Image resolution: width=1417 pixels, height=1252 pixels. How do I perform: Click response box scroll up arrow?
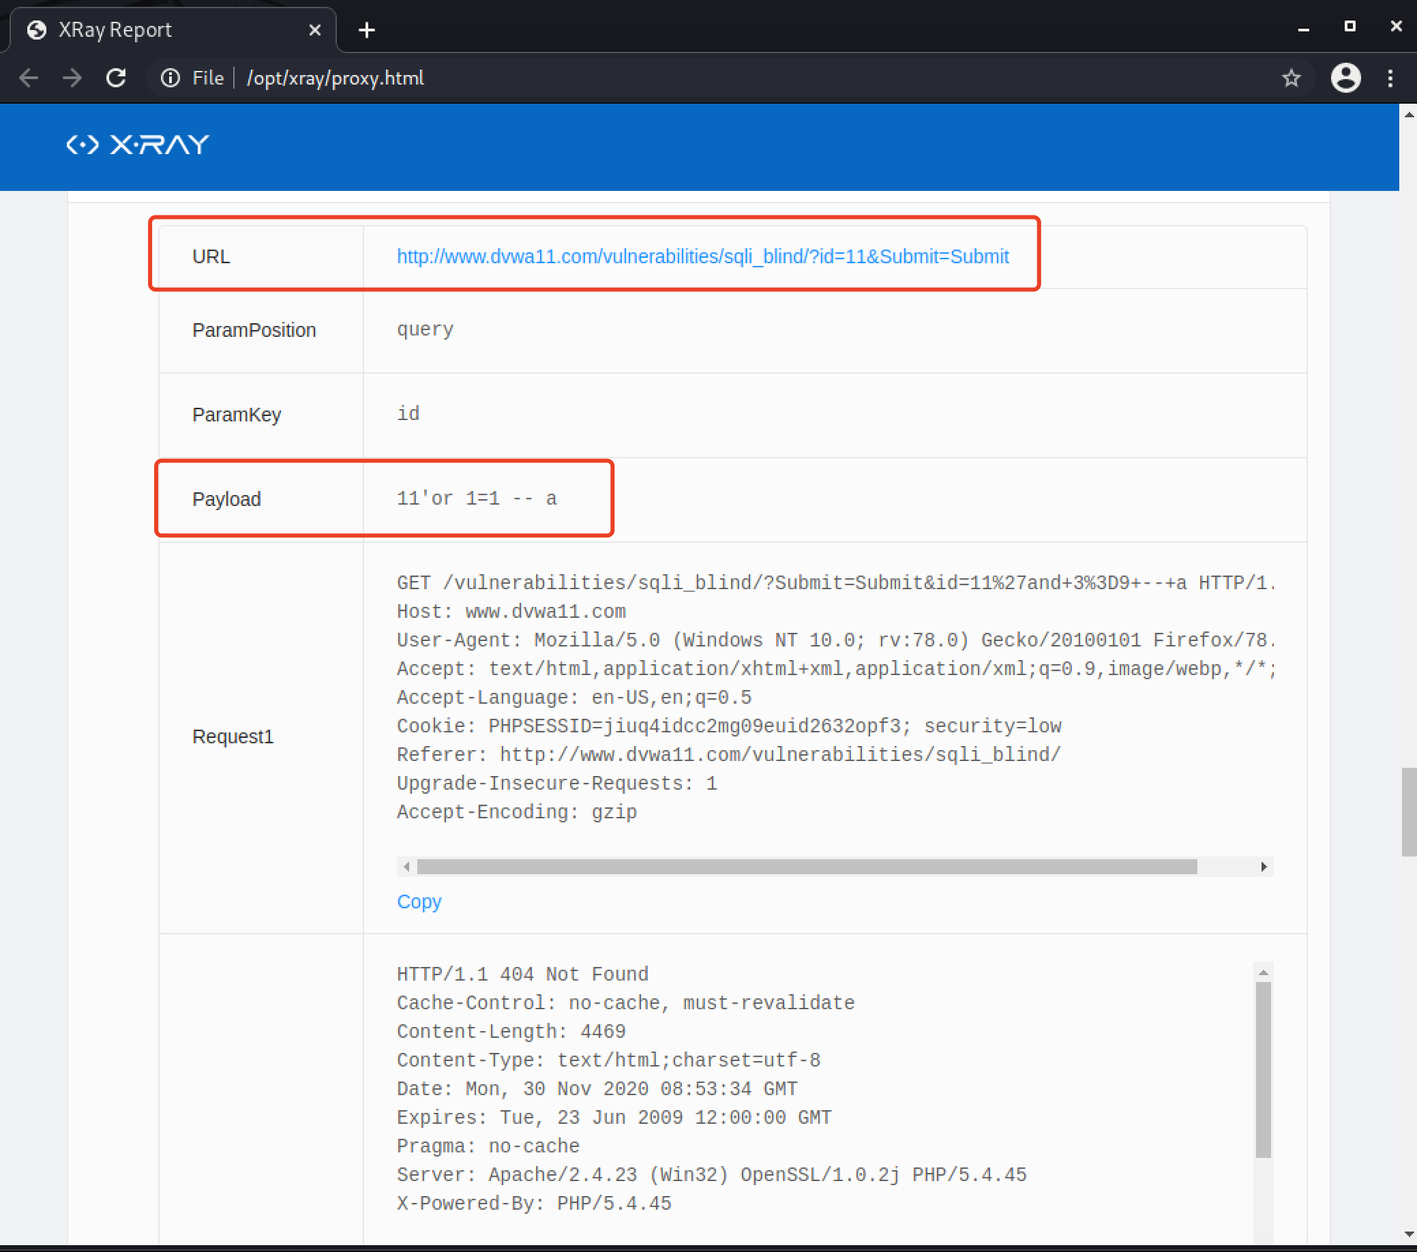click(1263, 972)
